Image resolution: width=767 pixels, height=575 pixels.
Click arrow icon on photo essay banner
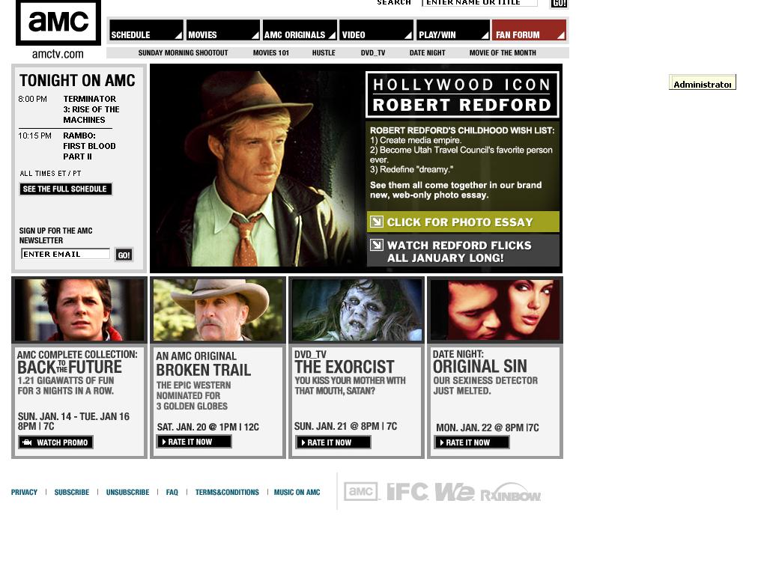(x=377, y=222)
